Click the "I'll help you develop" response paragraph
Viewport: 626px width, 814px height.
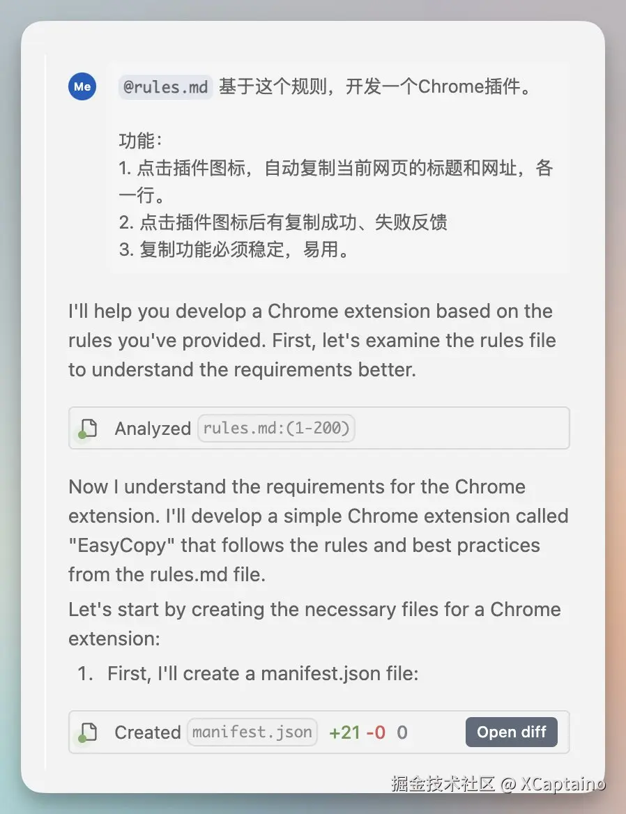(x=312, y=340)
